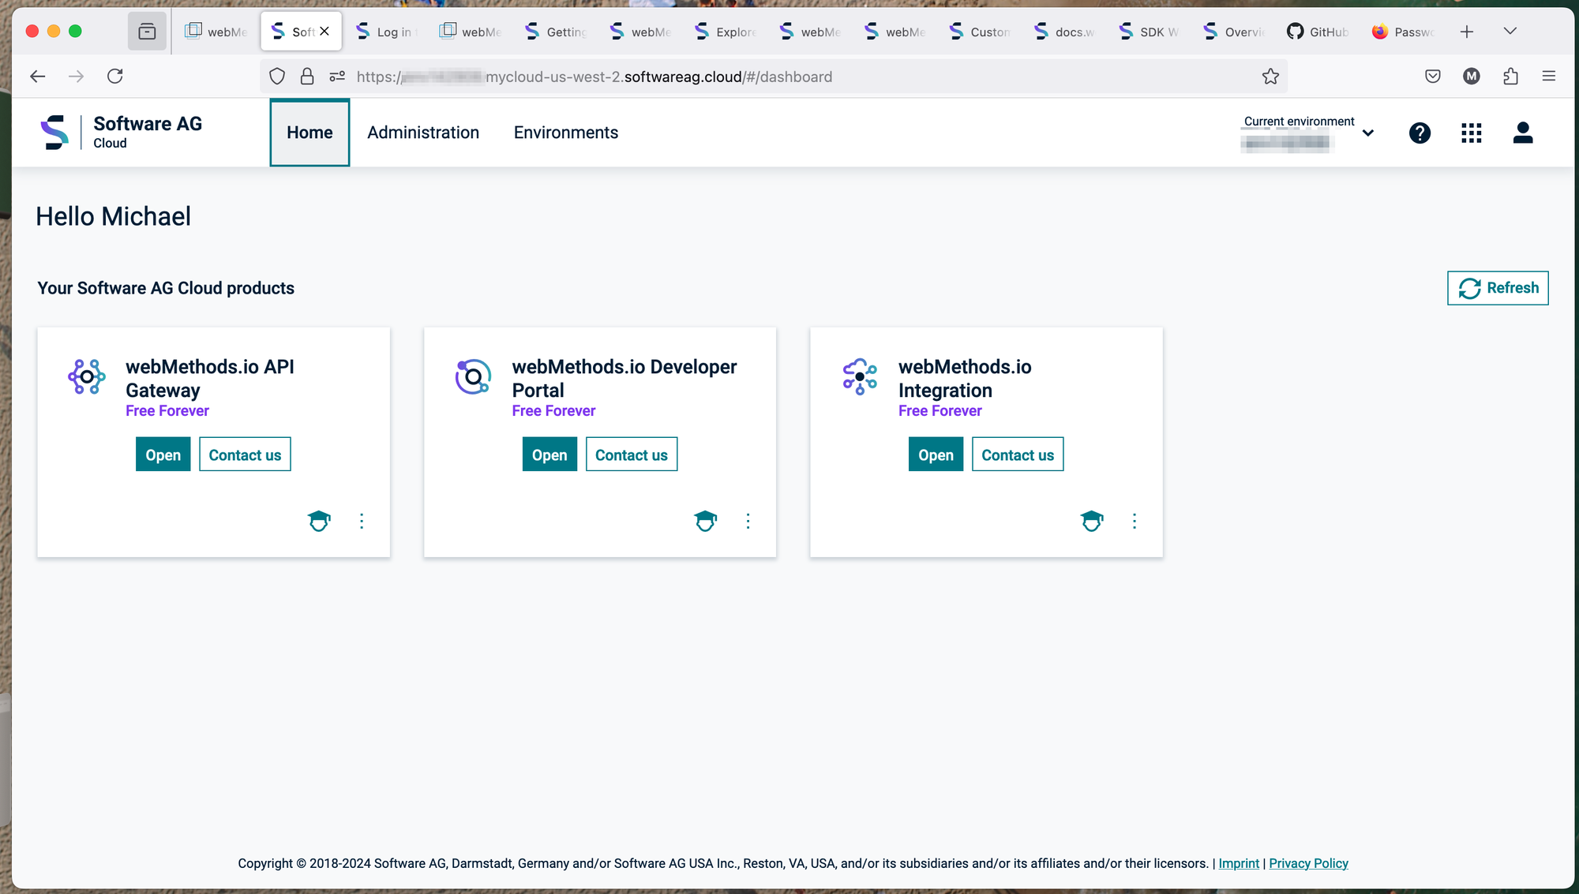Open the browser extensions puzzle icon
The image size is (1579, 894).
coord(1510,77)
